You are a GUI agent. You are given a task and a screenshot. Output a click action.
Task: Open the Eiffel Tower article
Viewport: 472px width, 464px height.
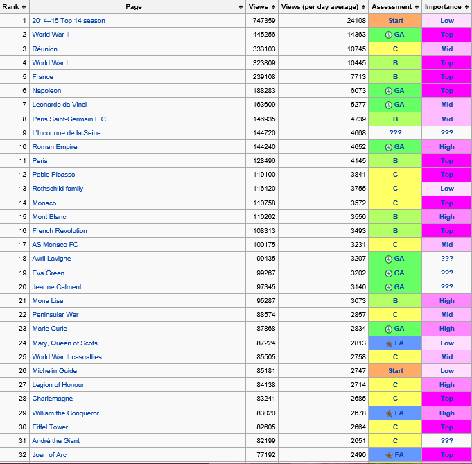pyautogui.click(x=50, y=427)
